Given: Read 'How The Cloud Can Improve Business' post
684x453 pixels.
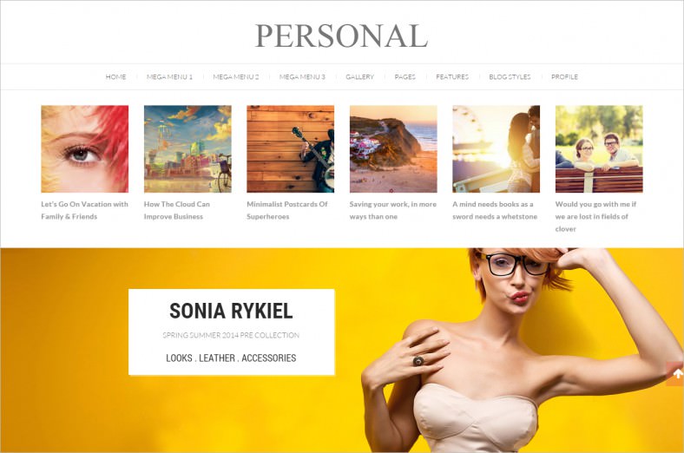Looking at the screenshot, I should click(177, 210).
